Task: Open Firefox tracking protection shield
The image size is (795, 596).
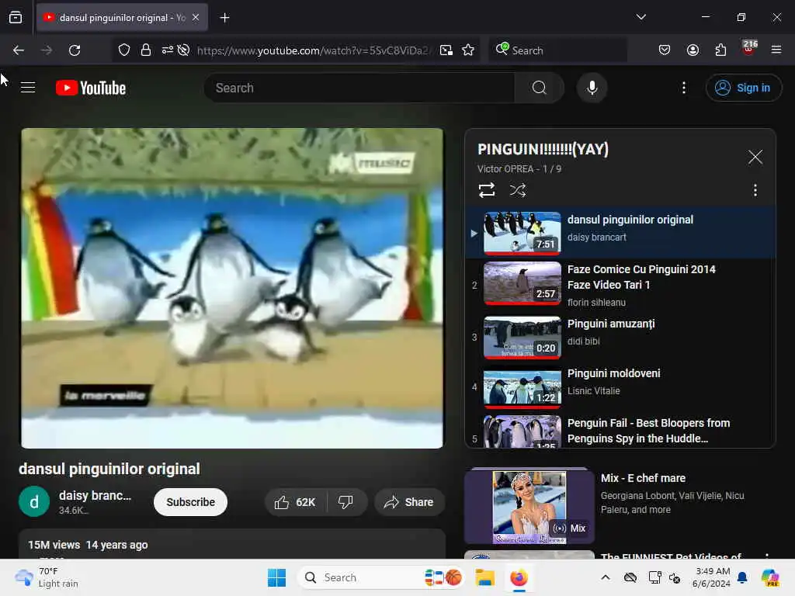Action: tap(124, 50)
